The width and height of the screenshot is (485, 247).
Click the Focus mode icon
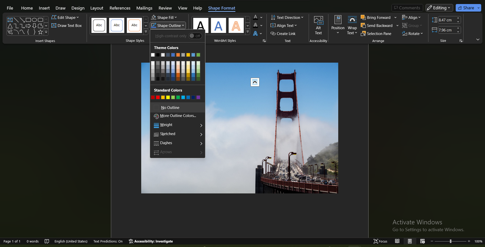coord(376,241)
